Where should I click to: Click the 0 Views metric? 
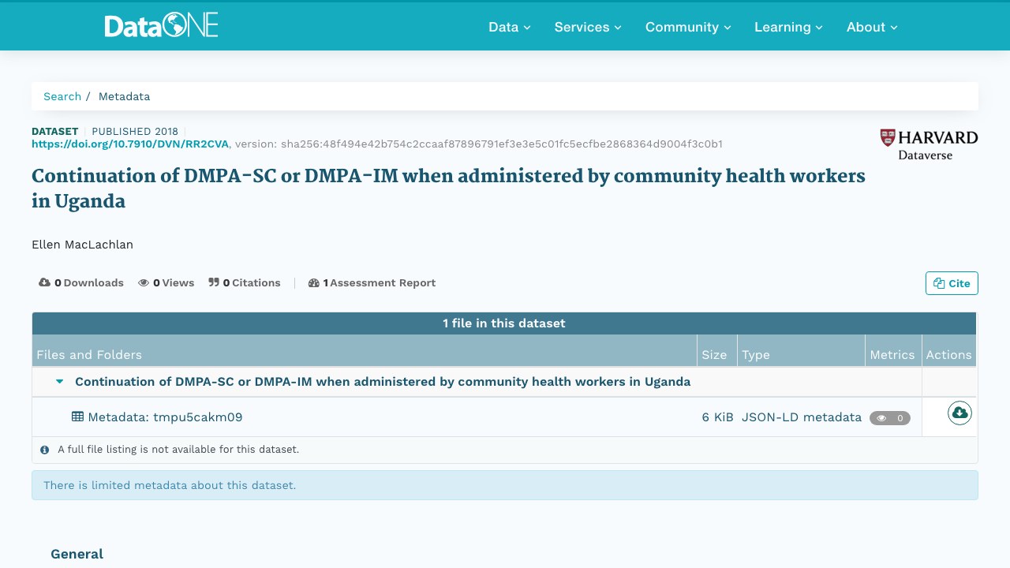(x=166, y=282)
